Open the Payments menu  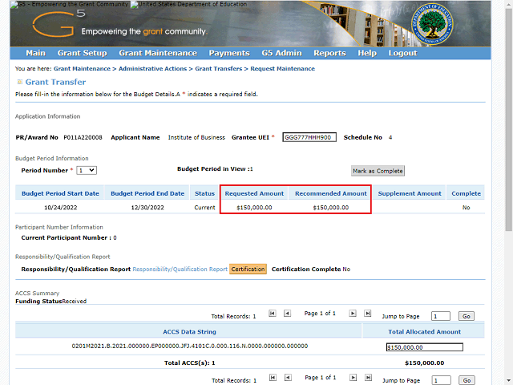(x=229, y=53)
